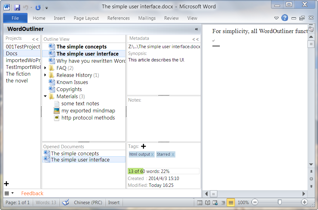318x210 pixels.
Task: Select the Docs project
Action: 22,53
